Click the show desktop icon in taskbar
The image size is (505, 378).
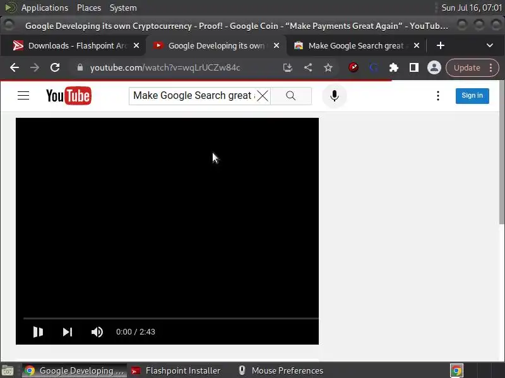pyautogui.click(x=8, y=371)
